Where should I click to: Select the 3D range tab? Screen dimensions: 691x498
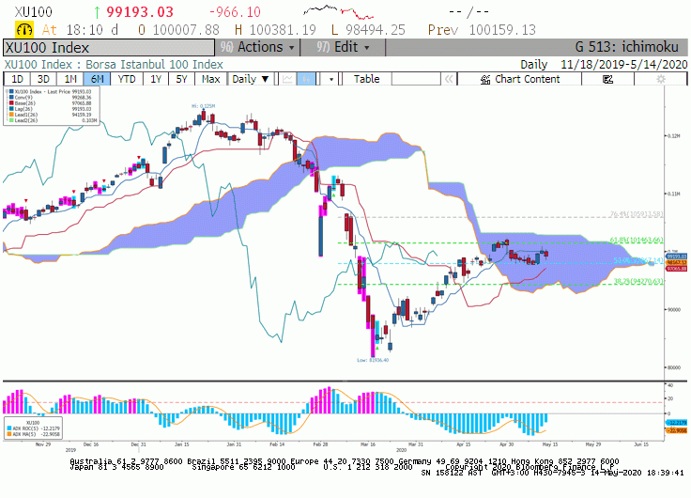(43, 79)
